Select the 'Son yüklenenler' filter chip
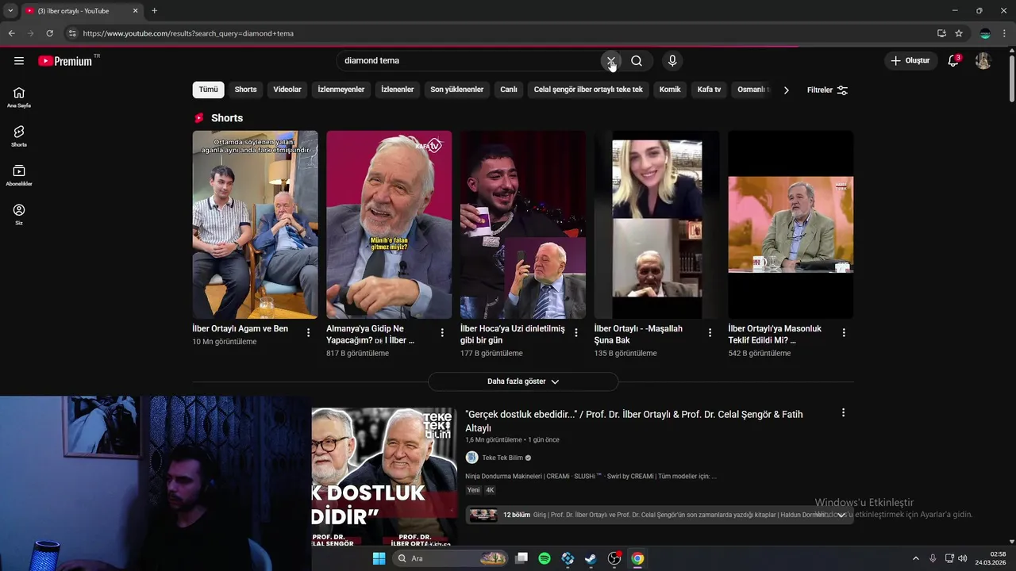Screen dimensions: 1016x571 click(x=456, y=90)
